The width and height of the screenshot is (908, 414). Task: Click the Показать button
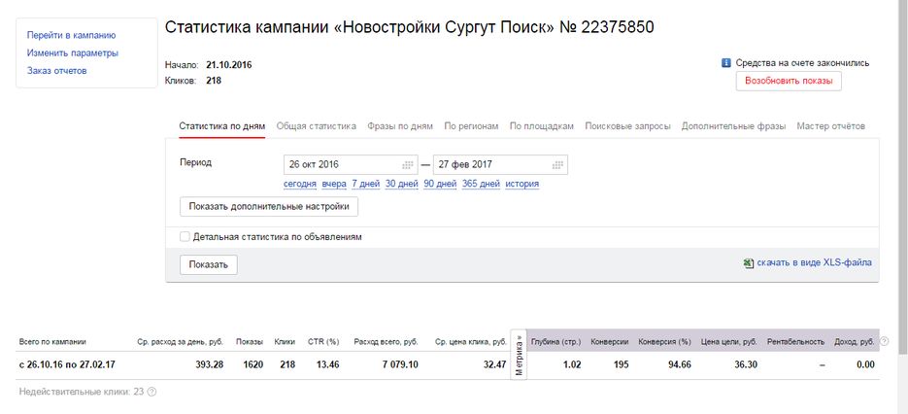[x=208, y=264]
